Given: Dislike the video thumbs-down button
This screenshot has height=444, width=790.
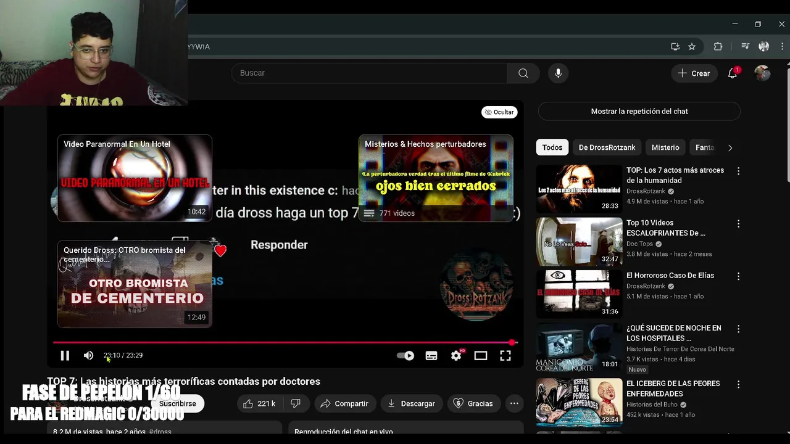Looking at the screenshot, I should coord(296,403).
